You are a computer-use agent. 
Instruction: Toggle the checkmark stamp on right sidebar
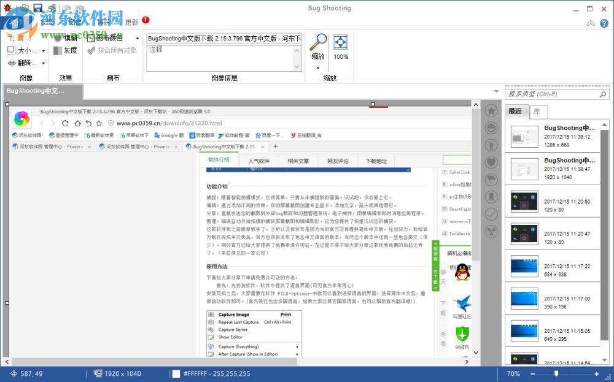[x=491, y=213]
